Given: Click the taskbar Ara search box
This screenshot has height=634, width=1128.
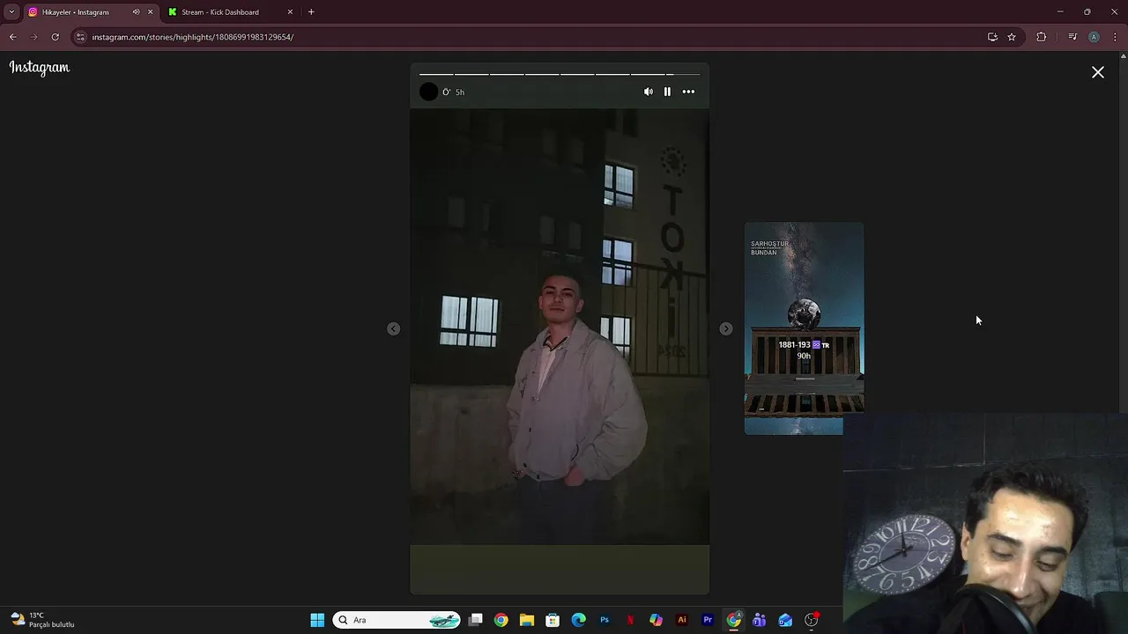Looking at the screenshot, I should [x=397, y=620].
